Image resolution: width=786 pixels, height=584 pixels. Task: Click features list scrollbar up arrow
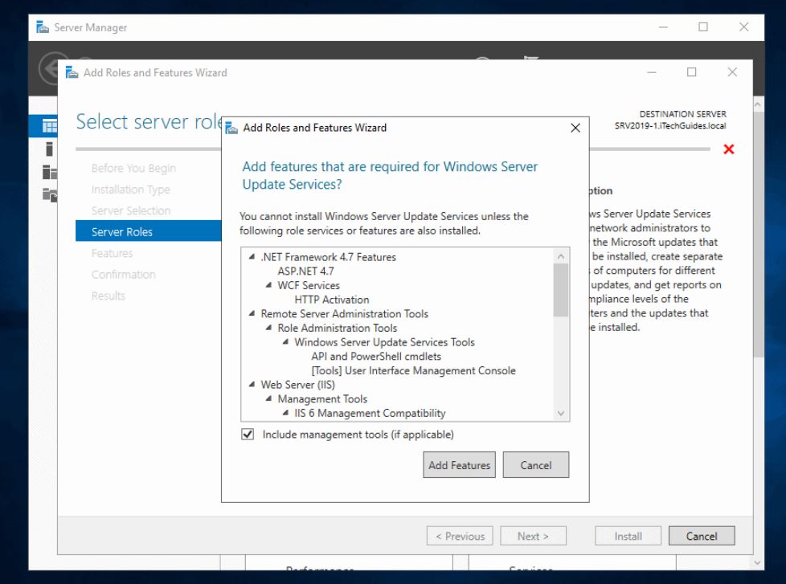point(561,256)
